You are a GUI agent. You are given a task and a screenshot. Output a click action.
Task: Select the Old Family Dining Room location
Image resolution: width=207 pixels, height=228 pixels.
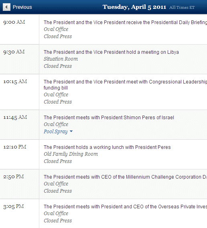click(x=71, y=154)
